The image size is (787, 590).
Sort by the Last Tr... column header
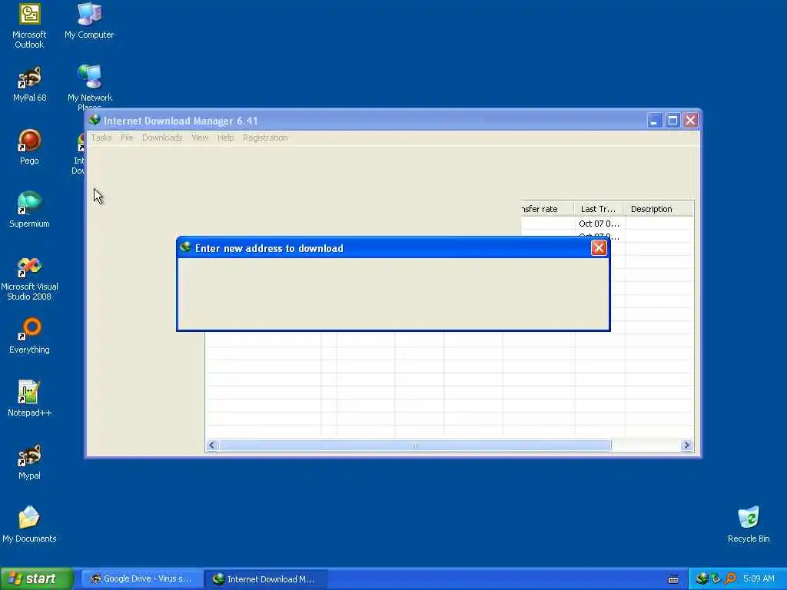coord(599,209)
